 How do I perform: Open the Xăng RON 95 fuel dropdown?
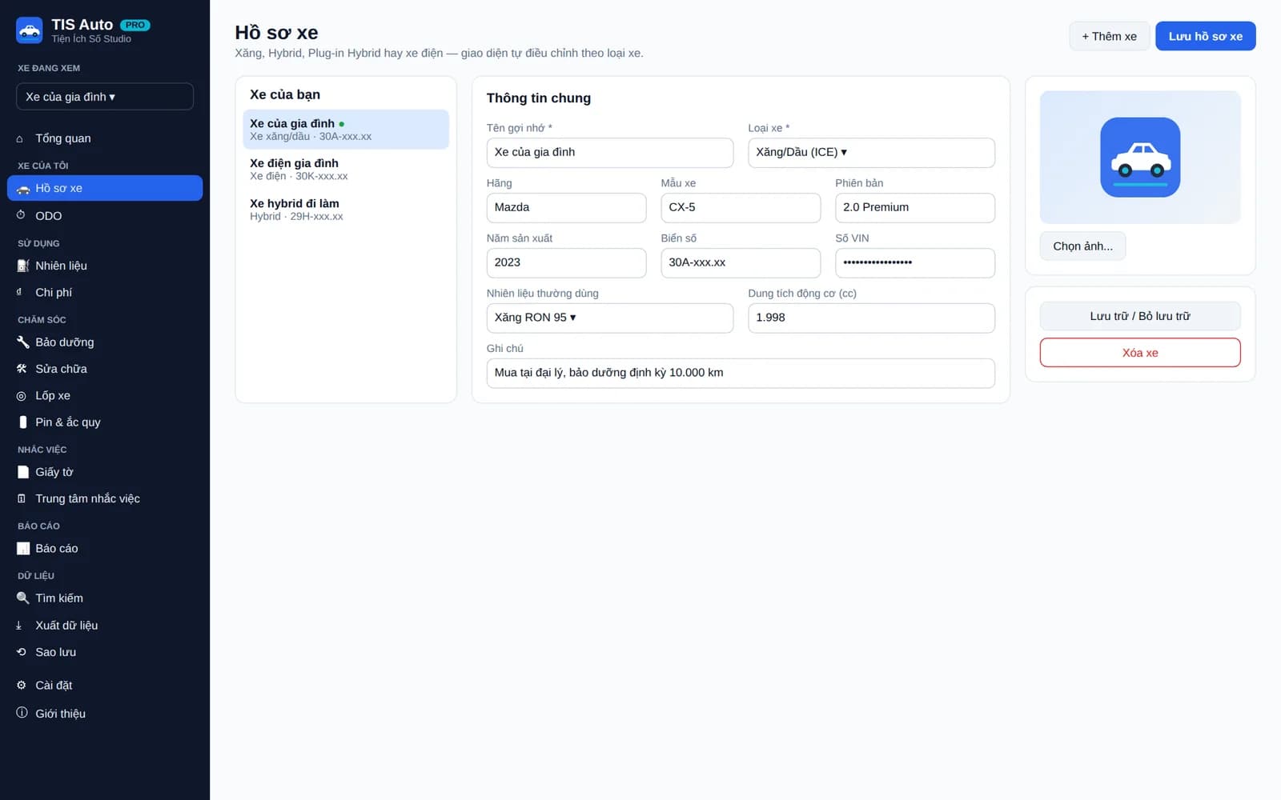click(609, 318)
